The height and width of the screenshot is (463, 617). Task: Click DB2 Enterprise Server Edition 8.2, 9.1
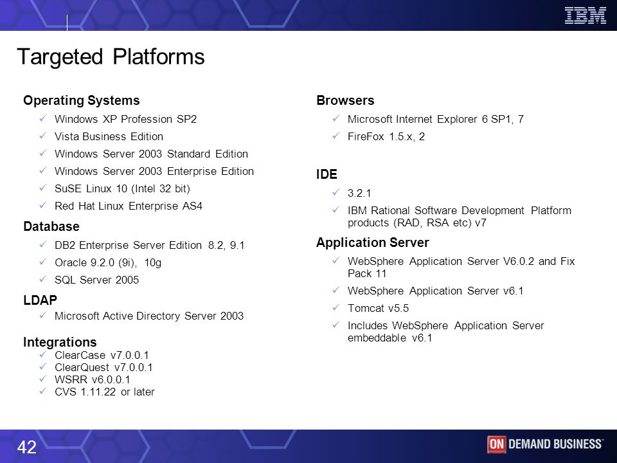tap(150, 245)
